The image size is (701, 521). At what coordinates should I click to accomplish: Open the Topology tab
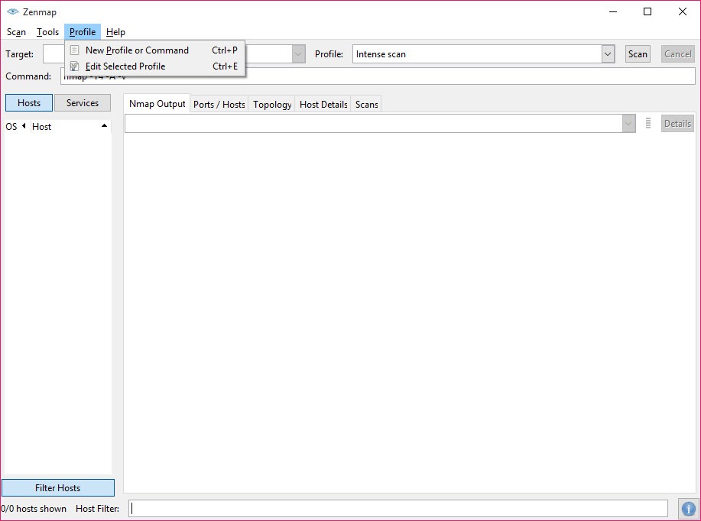point(272,105)
